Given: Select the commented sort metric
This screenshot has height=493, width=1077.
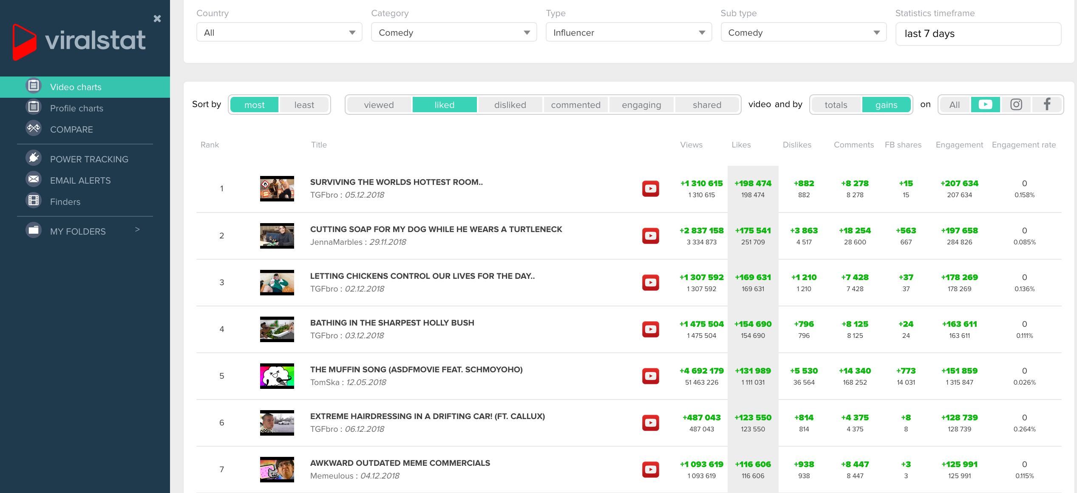Looking at the screenshot, I should pos(575,105).
